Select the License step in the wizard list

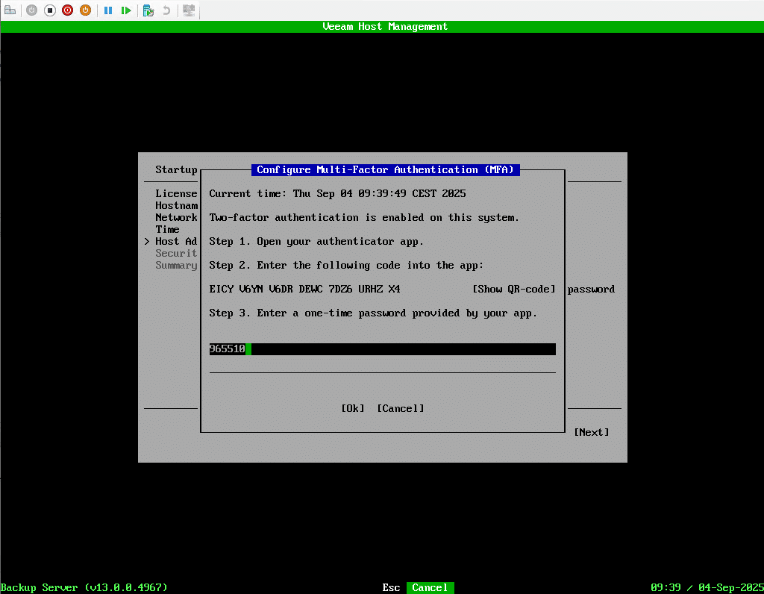tap(176, 193)
